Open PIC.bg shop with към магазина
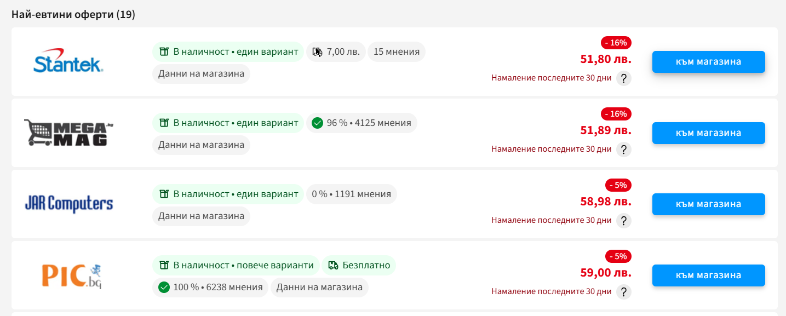The width and height of the screenshot is (786, 316). [x=708, y=275]
